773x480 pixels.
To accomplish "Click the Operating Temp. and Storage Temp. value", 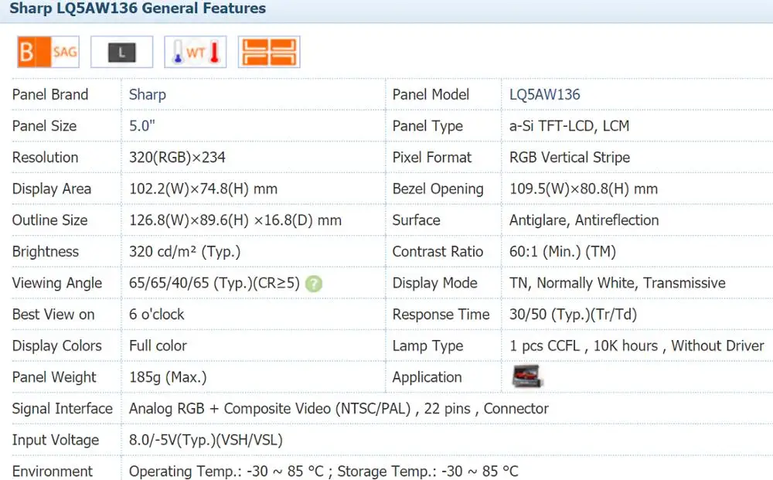I will pos(324,471).
